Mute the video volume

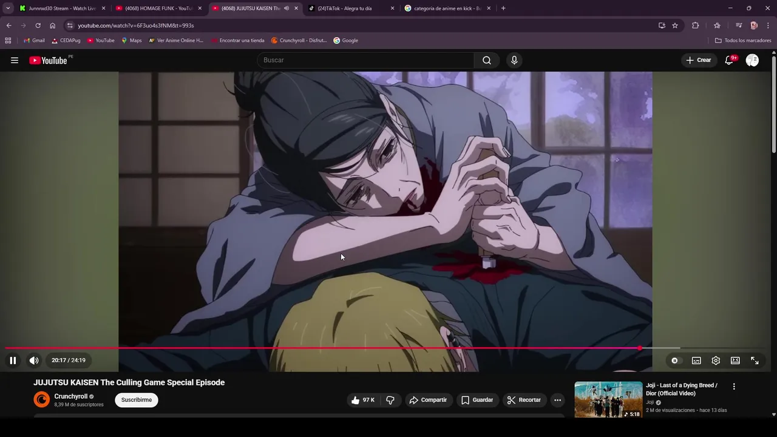click(x=34, y=361)
